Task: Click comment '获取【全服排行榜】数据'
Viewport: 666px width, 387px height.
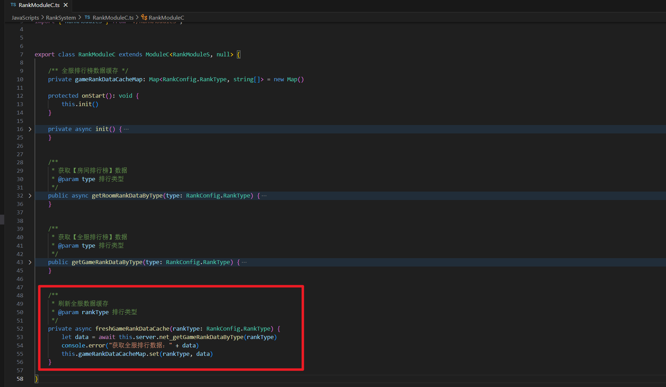Action: click(92, 237)
